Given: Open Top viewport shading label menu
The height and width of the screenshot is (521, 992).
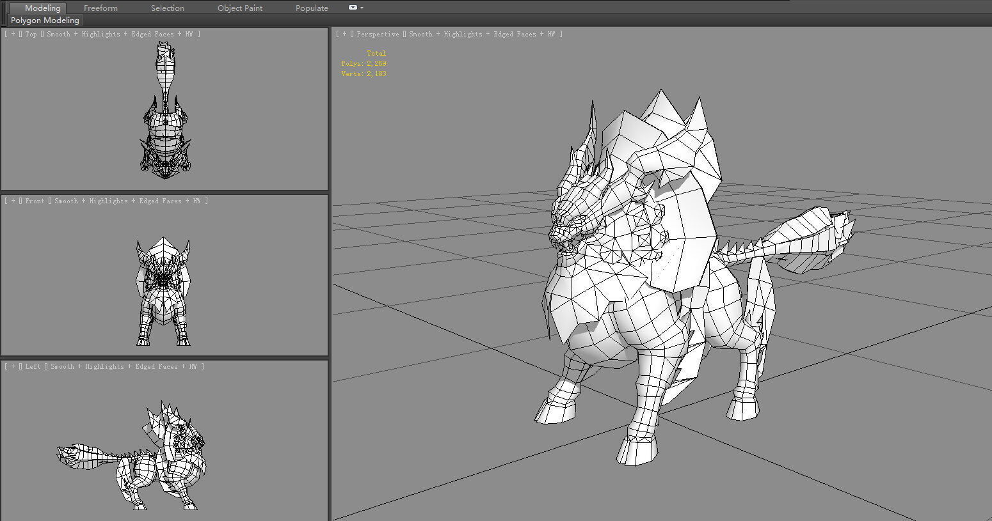Looking at the screenshot, I should point(119,34).
